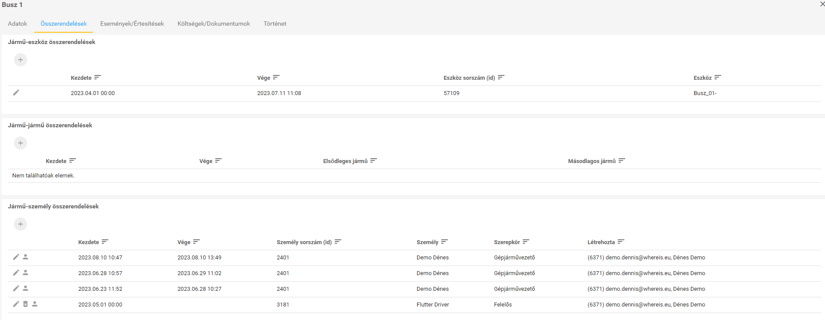Add a new vehicle-device assignment with plus
825x320 pixels.
[21, 60]
